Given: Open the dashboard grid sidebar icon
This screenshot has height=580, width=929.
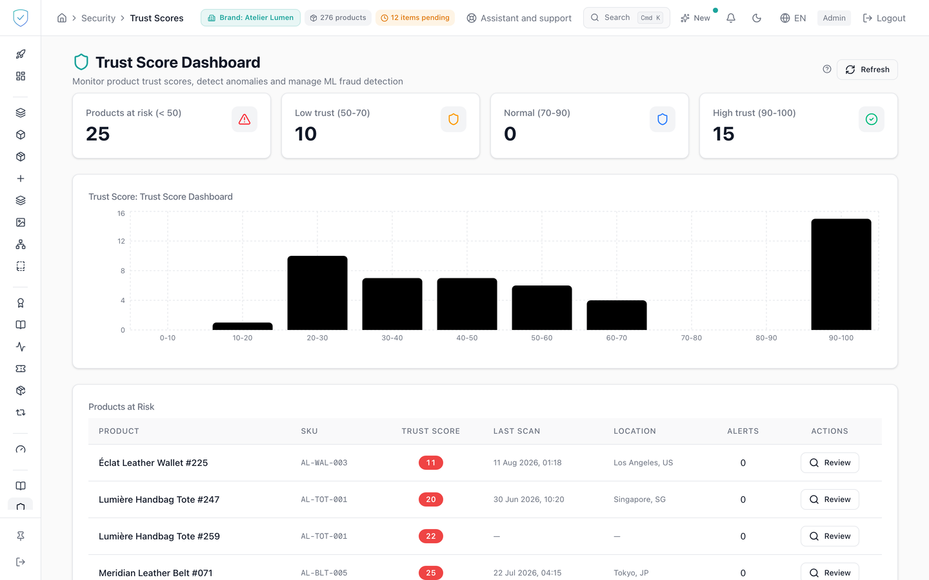Looking at the screenshot, I should click(x=21, y=76).
